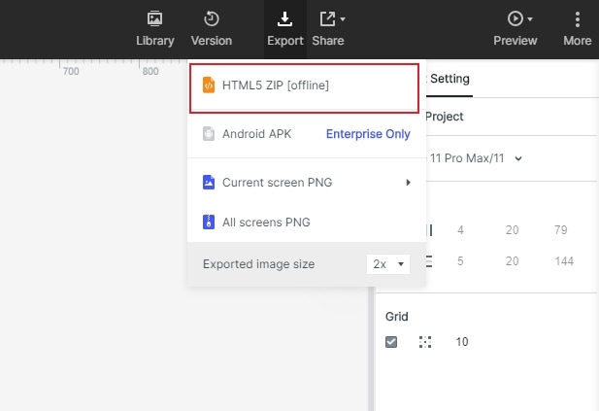Viewport: 599px width, 411px height.
Task: Click the value 79 field
Action: pyautogui.click(x=560, y=230)
